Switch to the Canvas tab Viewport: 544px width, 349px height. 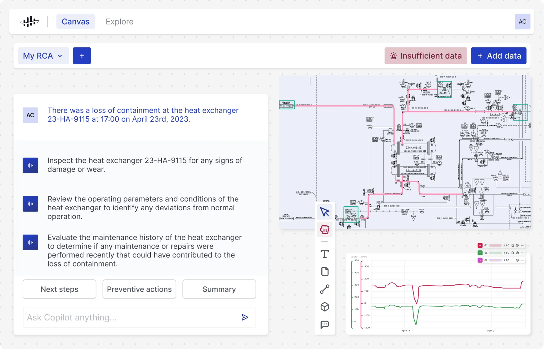click(x=75, y=21)
